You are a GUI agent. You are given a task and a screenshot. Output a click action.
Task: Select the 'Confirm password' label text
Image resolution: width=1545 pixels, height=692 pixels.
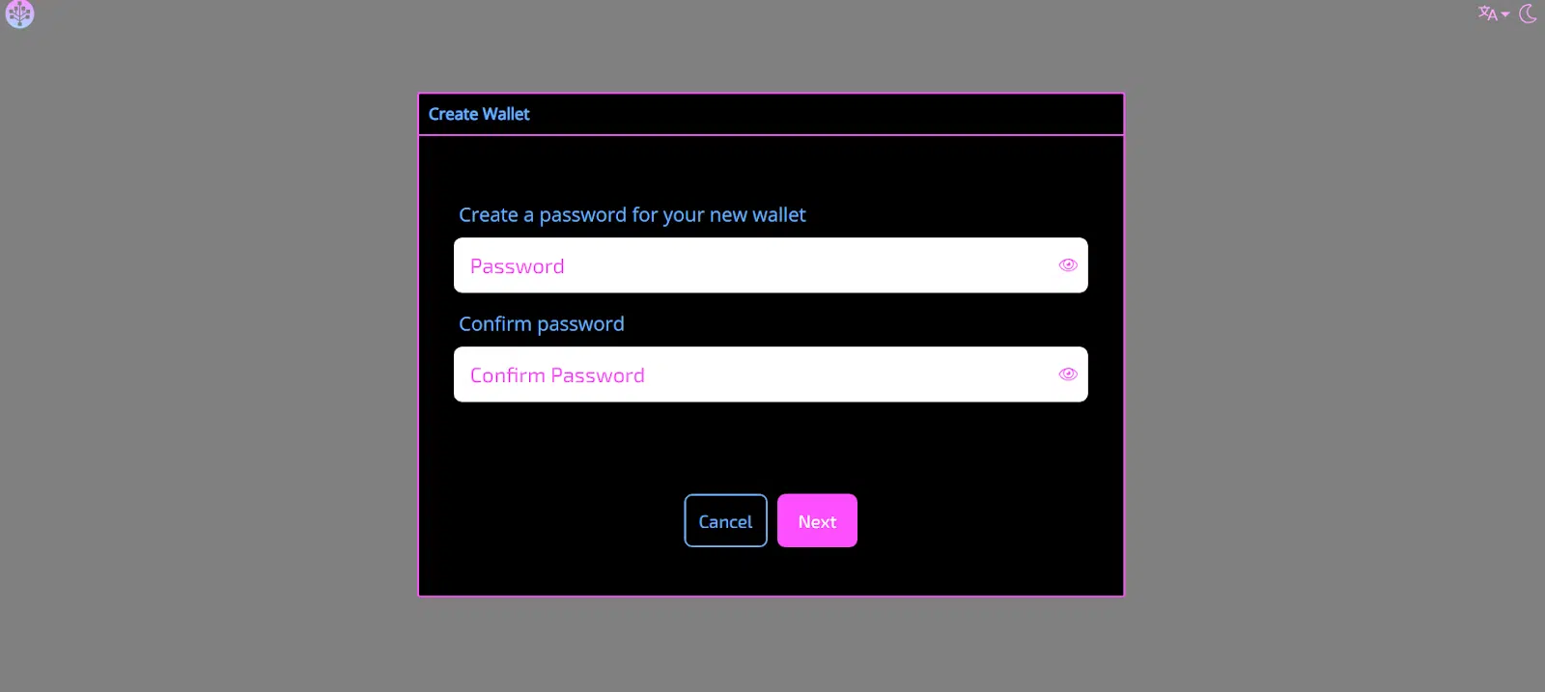[541, 324]
